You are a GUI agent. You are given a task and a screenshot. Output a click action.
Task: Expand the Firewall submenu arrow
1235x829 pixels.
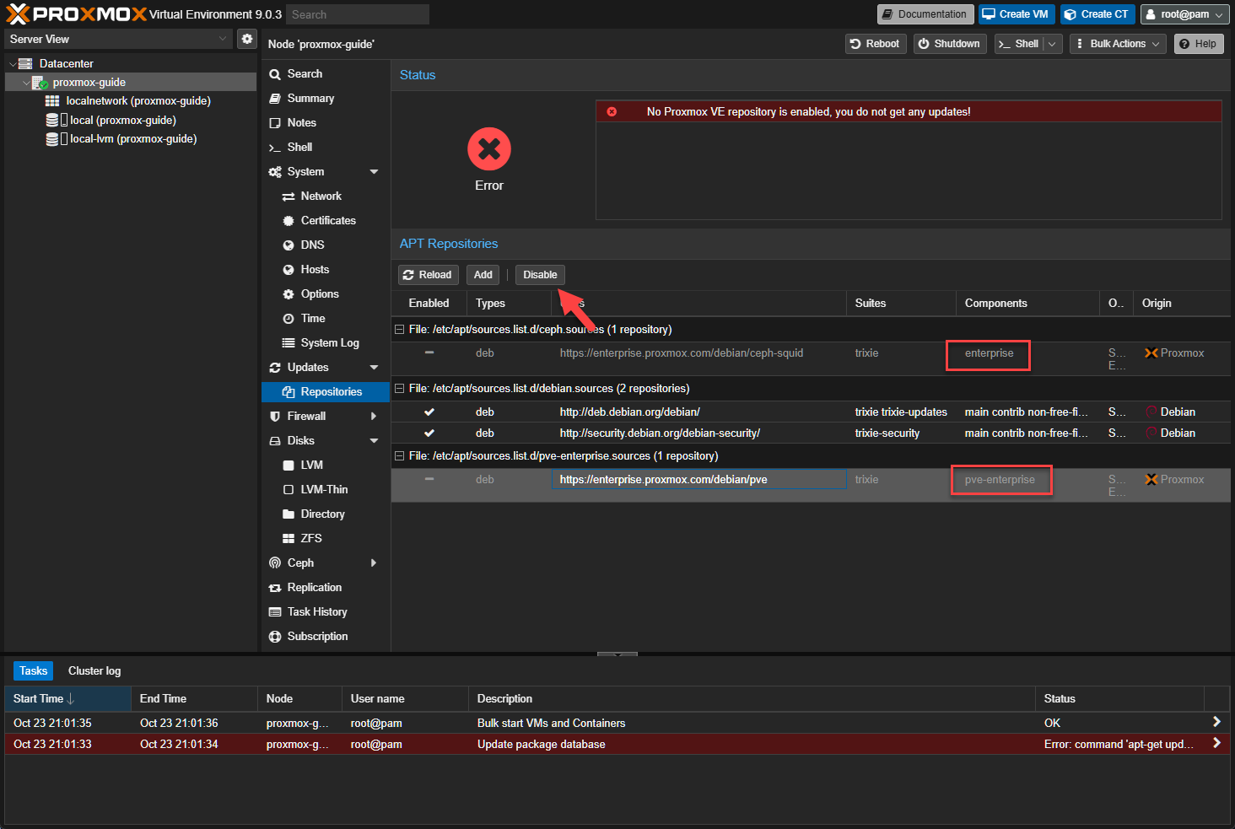pos(374,416)
